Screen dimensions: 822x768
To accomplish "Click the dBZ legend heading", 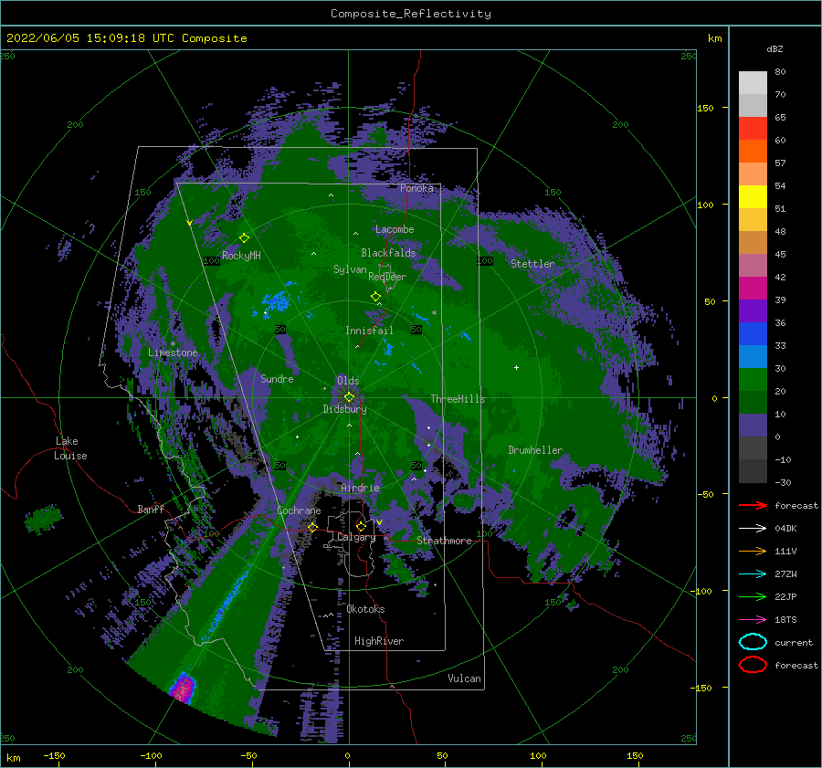I will coord(775,48).
